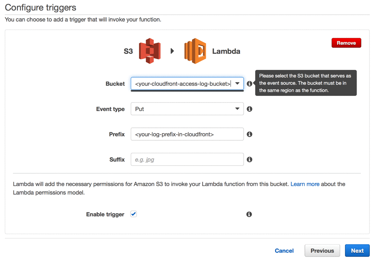Click the info icon next to Enable trigger
375x261 pixels.
[x=249, y=214]
